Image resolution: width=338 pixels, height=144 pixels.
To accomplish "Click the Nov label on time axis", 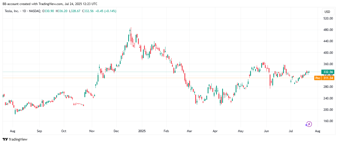I will [92, 131].
